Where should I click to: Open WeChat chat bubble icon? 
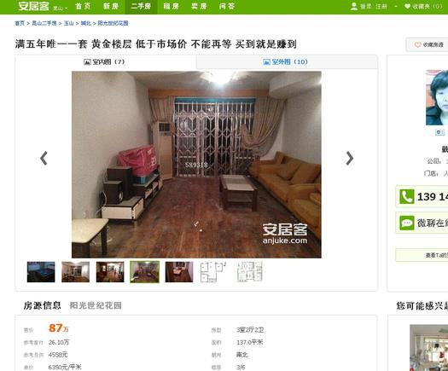point(406,223)
